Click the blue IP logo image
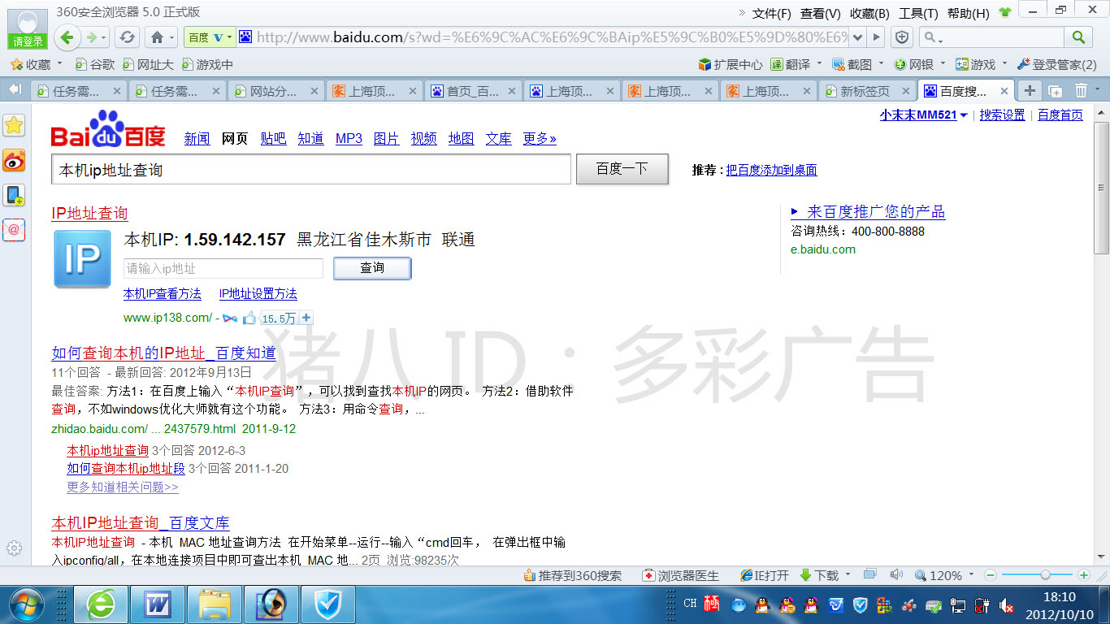 [83, 259]
